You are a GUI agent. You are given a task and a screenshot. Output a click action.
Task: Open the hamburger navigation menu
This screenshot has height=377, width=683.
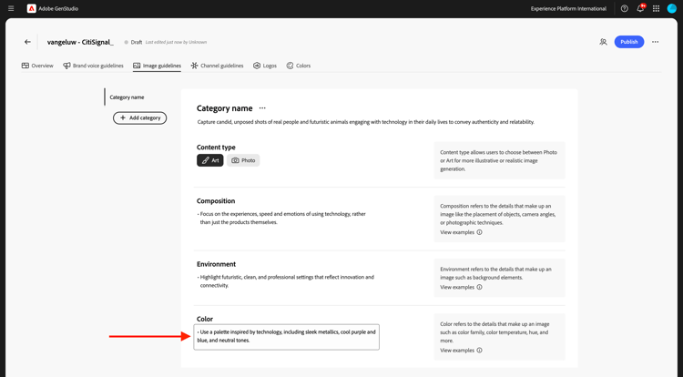[x=11, y=8]
